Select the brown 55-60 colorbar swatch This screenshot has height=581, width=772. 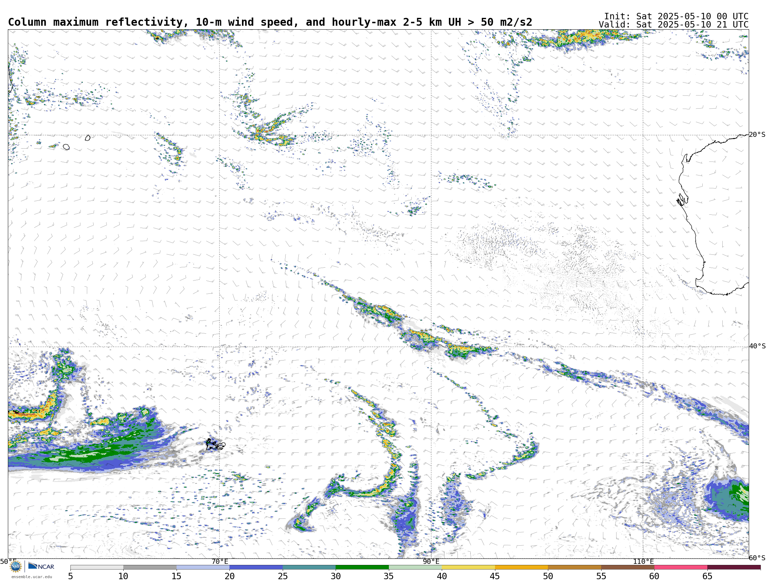click(628, 567)
